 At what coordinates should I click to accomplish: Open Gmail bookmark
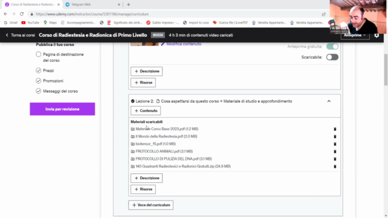point(11,22)
